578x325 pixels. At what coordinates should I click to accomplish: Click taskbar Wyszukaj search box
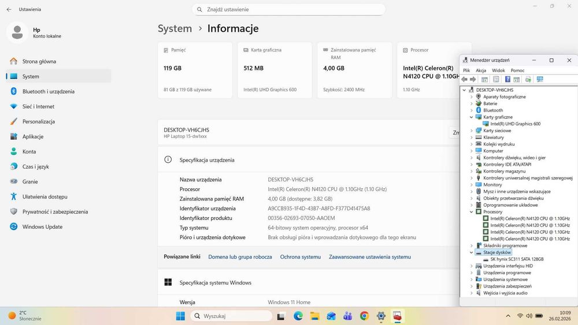pos(232,316)
